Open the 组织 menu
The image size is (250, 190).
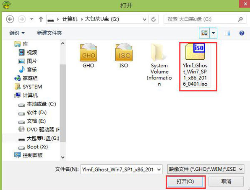[x=17, y=33]
